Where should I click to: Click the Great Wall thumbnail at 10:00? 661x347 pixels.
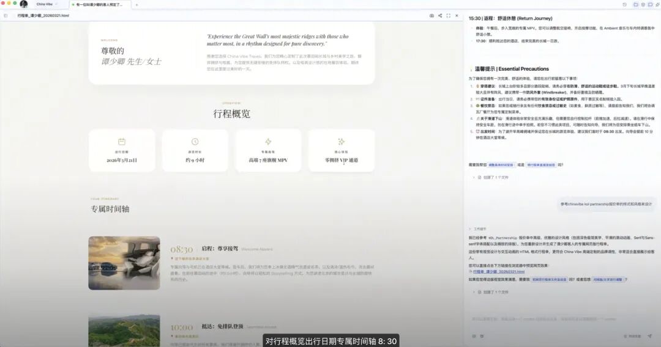(124, 330)
